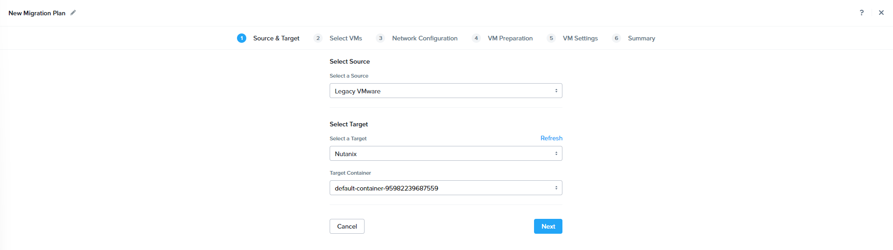Switch to the VM Preparation step

(510, 38)
